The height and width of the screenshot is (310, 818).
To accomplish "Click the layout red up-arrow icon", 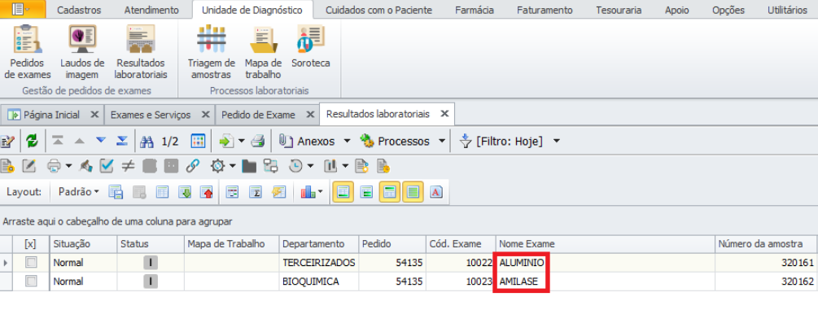I will 207,192.
